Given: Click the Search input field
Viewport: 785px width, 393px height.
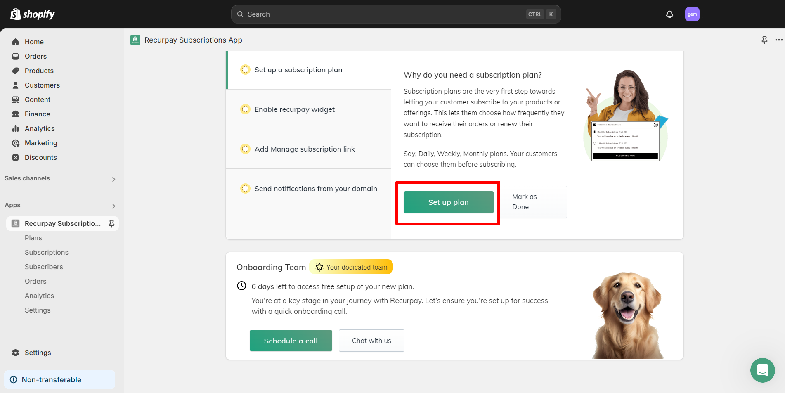Looking at the screenshot, I should coord(384,14).
